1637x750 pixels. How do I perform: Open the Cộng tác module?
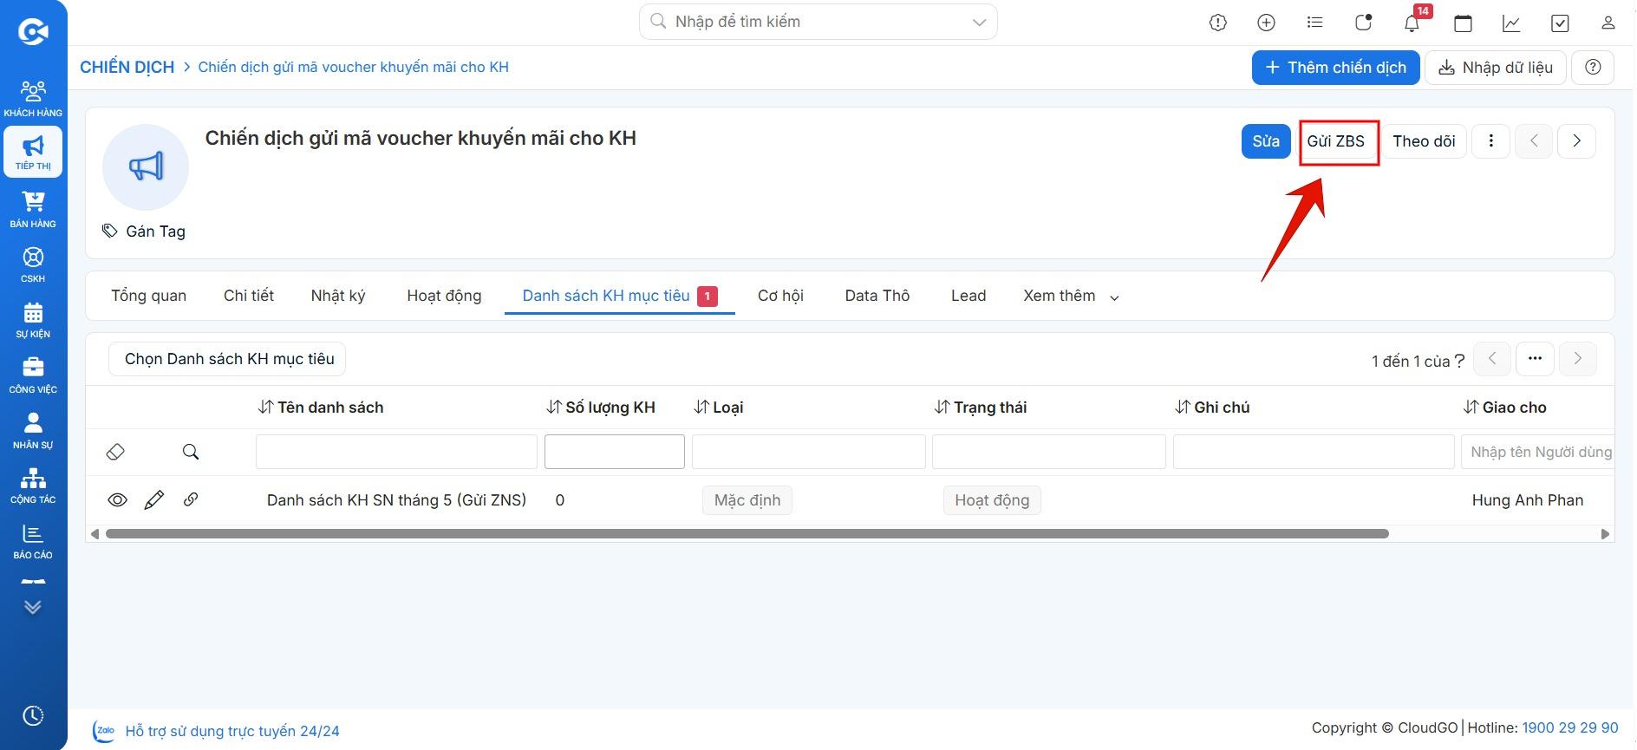click(33, 486)
